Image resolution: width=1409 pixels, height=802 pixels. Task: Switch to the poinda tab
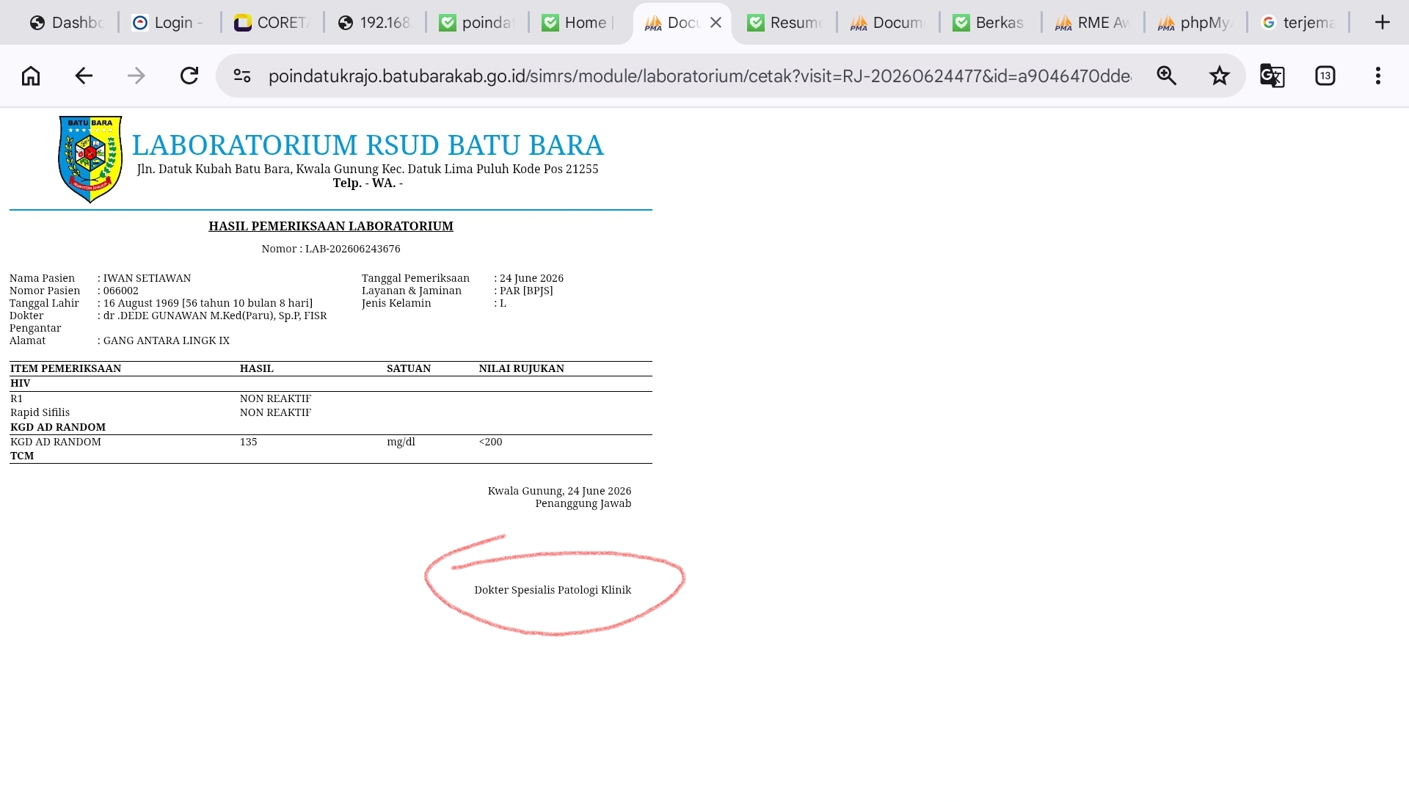tap(476, 23)
